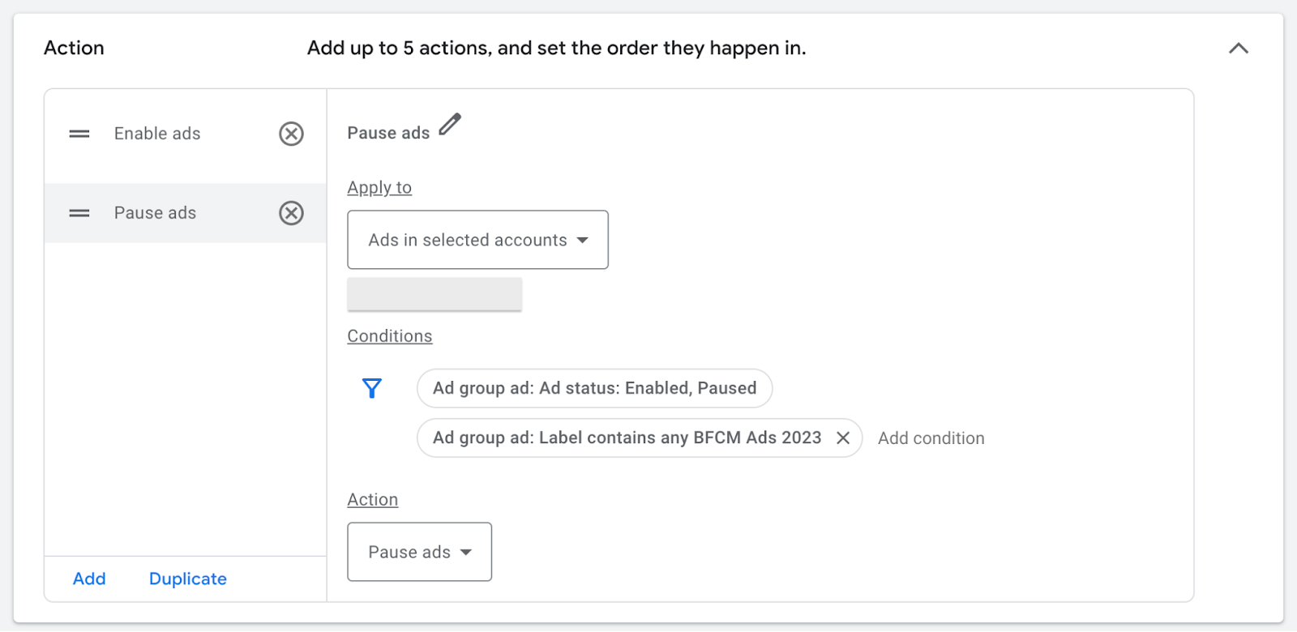Click the gray selected accounts field
This screenshot has width=1297, height=632.
(434, 294)
